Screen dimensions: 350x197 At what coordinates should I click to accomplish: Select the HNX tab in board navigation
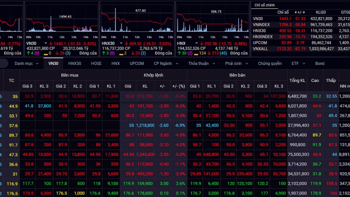(115, 63)
